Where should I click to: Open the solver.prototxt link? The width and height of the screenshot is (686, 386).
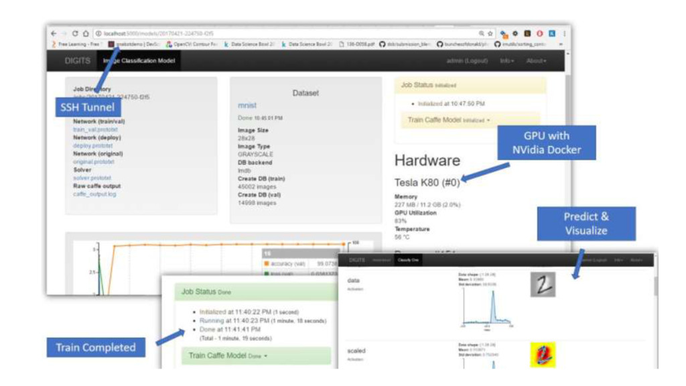pos(92,178)
